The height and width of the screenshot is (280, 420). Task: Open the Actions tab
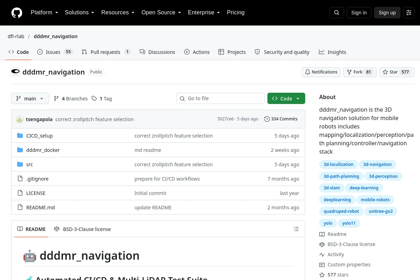pos(197,52)
